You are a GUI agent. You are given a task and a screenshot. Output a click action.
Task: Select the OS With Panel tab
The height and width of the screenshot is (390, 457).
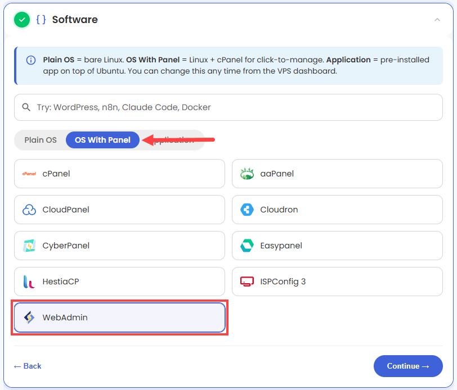[x=102, y=140]
